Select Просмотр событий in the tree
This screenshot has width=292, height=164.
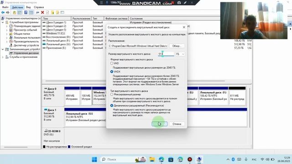point(25,30)
